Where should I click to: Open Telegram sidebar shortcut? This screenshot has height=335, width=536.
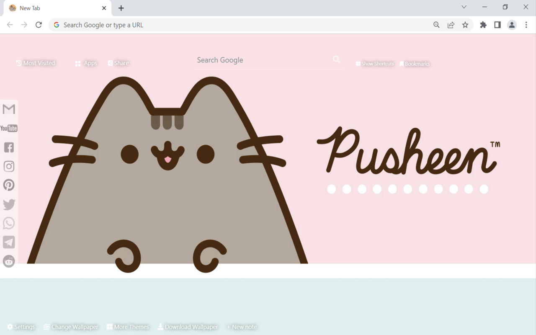click(x=9, y=242)
